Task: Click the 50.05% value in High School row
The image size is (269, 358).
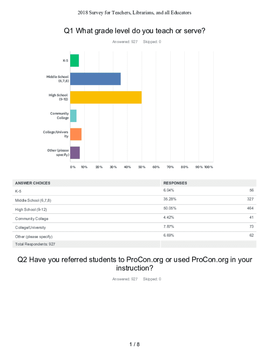Action: coord(169,208)
